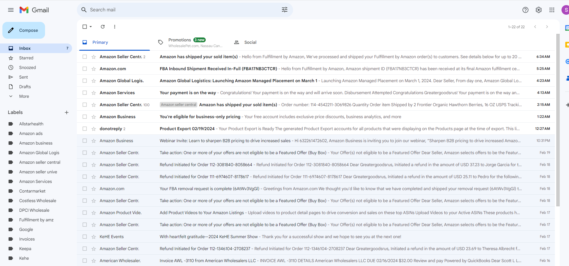Image resolution: width=569 pixels, height=266 pixels.
Task: Star the Amazon Product Vide. email
Action: click(x=94, y=213)
